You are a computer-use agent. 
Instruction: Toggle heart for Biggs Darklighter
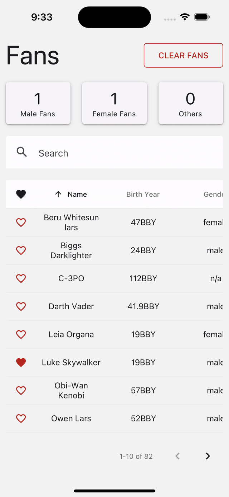pos(21,250)
